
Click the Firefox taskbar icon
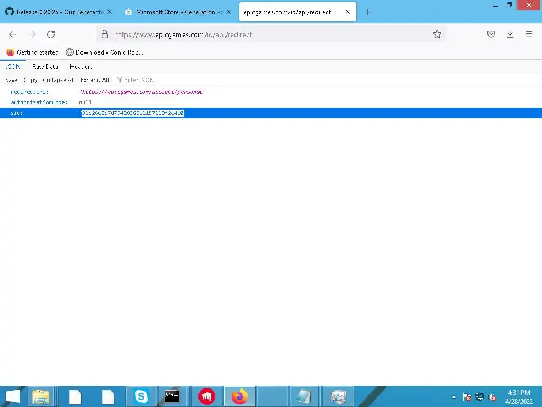[x=240, y=396]
